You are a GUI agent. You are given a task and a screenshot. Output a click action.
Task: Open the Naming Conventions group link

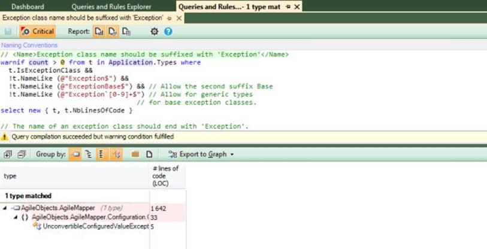point(29,45)
